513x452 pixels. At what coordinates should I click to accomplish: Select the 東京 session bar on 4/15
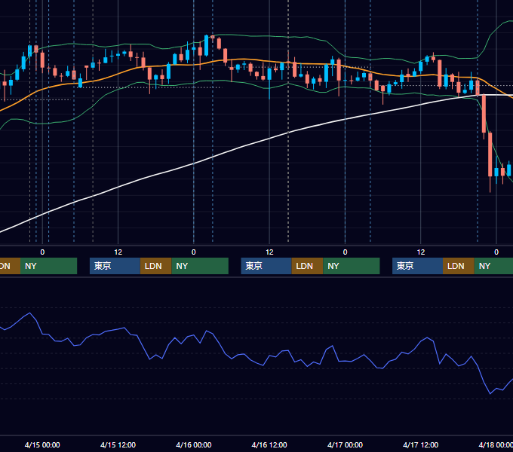[x=115, y=266]
